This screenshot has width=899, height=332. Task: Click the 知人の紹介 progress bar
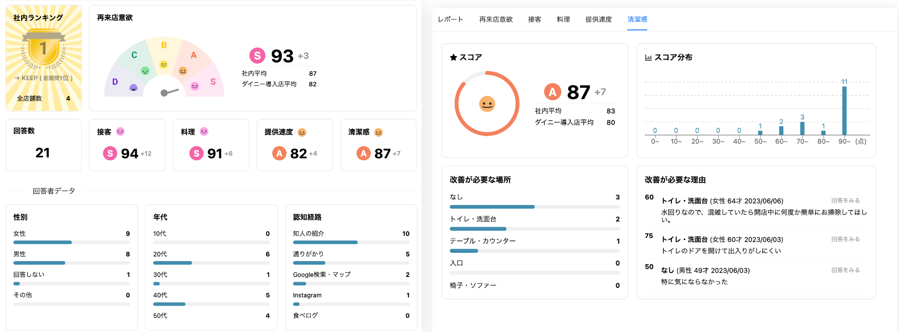coord(351,242)
